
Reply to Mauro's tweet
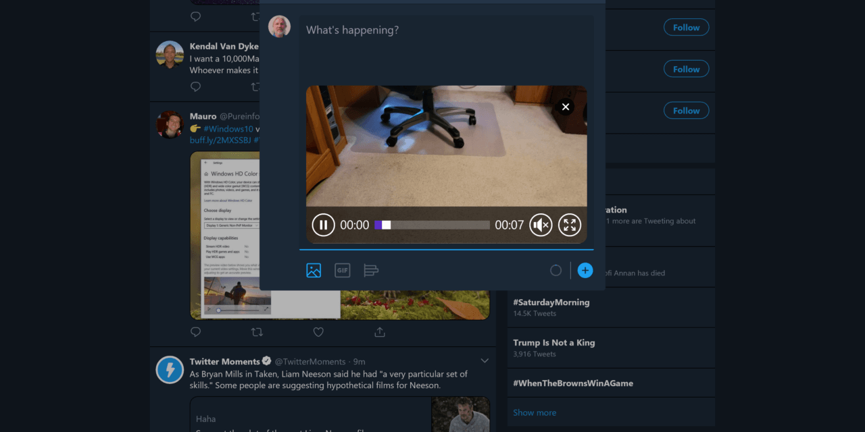(x=196, y=332)
